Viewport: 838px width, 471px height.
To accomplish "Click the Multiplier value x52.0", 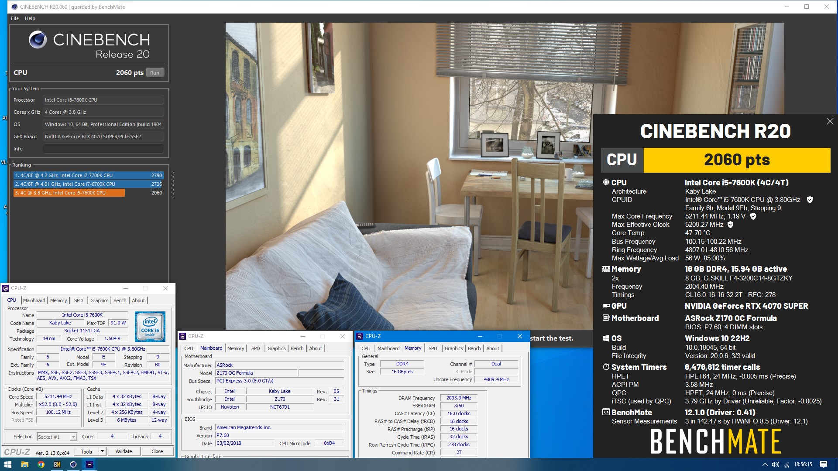I will tap(58, 405).
